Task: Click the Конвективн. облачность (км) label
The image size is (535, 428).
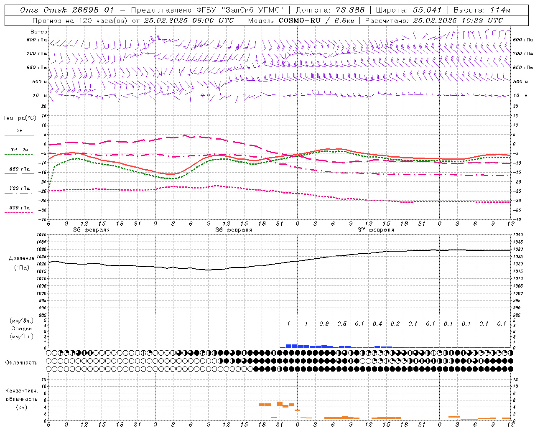Action: 21,399
